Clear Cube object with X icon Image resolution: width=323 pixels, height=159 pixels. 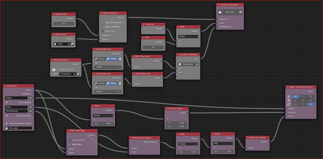pos(69,44)
